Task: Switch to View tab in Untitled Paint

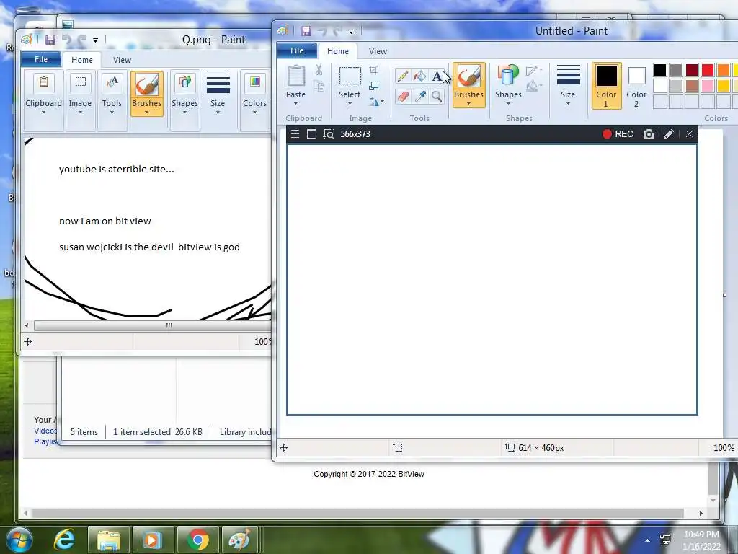Action: [378, 51]
